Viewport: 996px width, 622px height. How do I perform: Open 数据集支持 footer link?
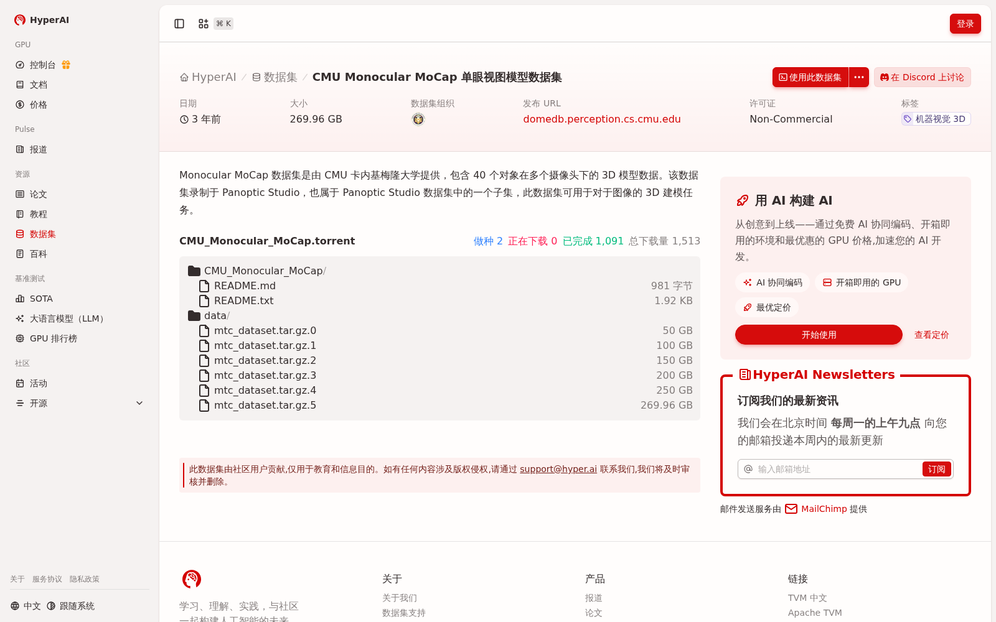[404, 613]
